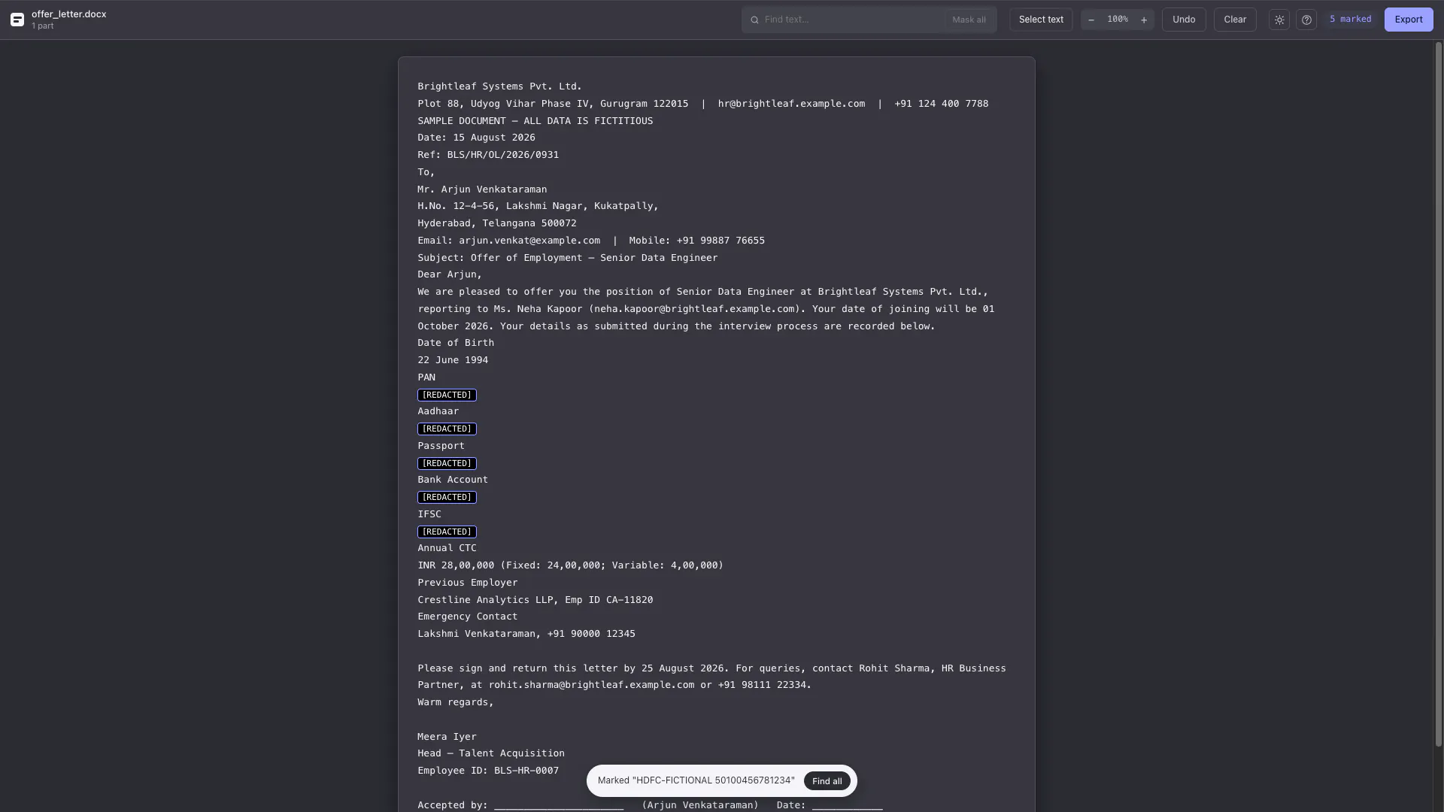Click 'Brightleaf Systems Pvt. Ltd.' header line
1444x812 pixels.
[499, 86]
